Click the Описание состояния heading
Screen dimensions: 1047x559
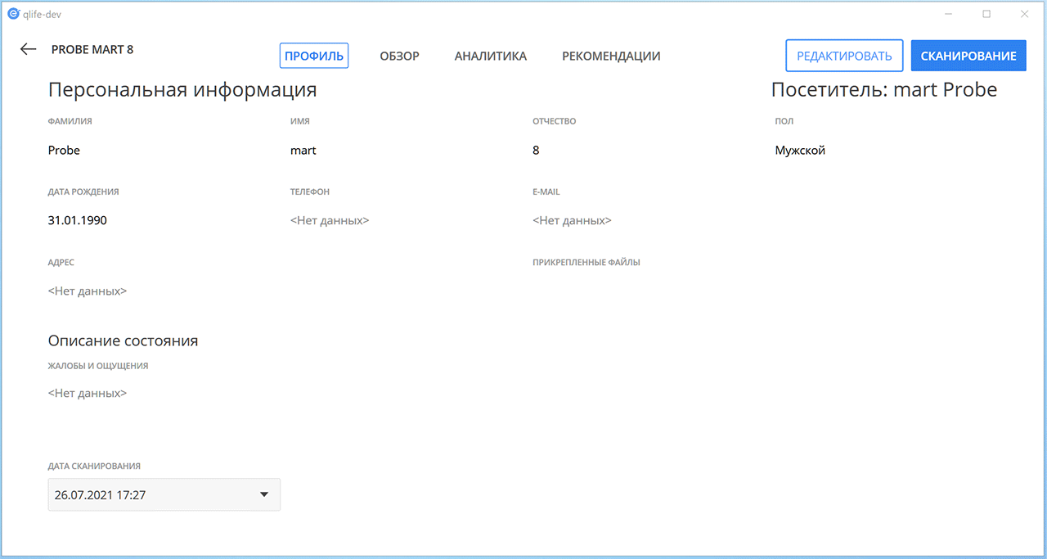click(x=123, y=340)
